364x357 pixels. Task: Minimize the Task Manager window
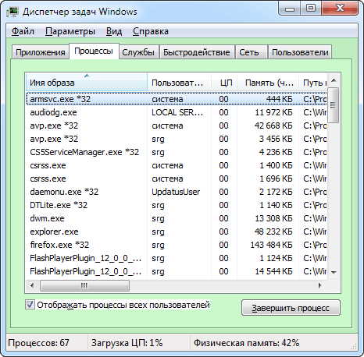click(x=290, y=9)
